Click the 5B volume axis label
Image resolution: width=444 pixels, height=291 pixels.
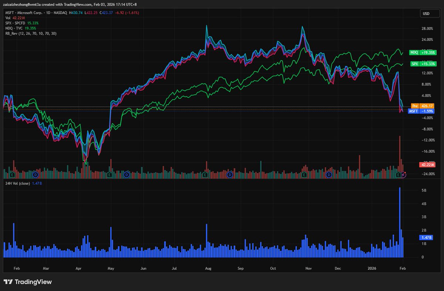click(x=424, y=190)
